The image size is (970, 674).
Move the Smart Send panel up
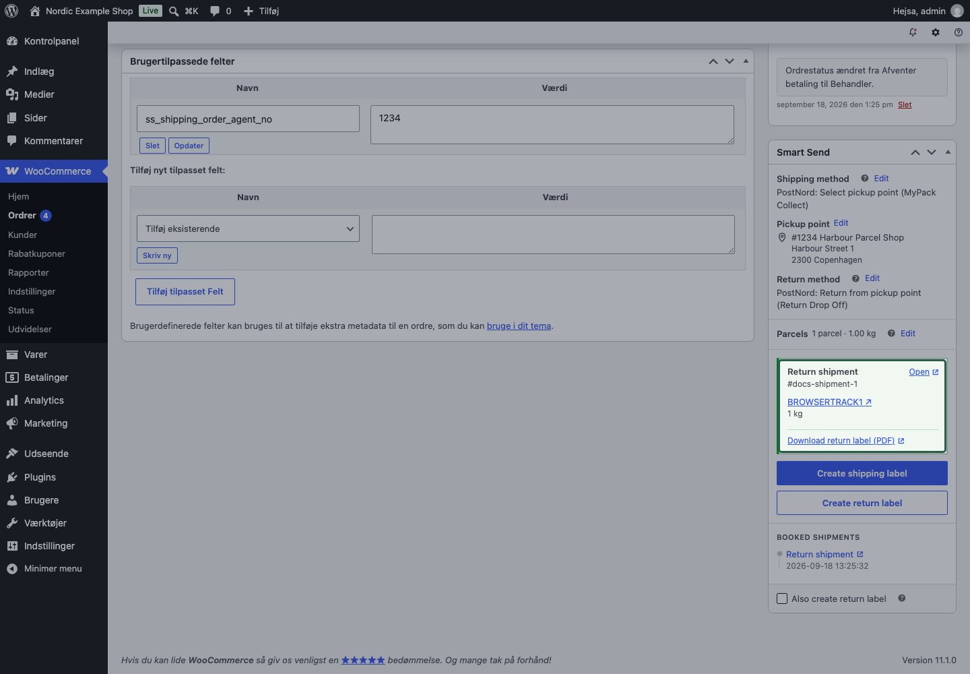[915, 152]
